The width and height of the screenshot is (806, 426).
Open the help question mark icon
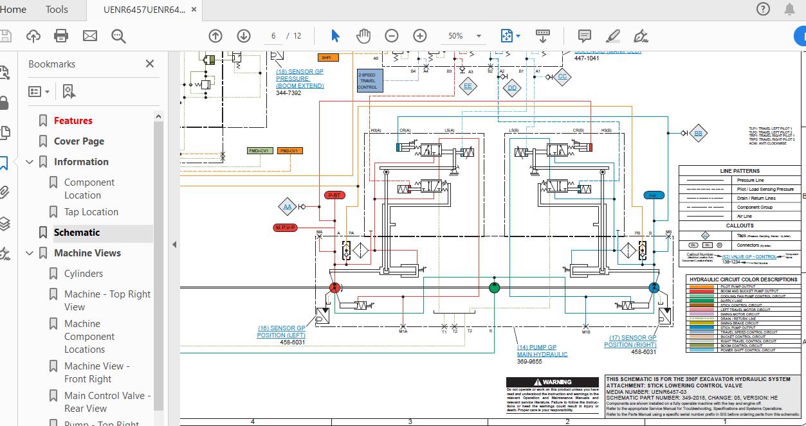[763, 9]
